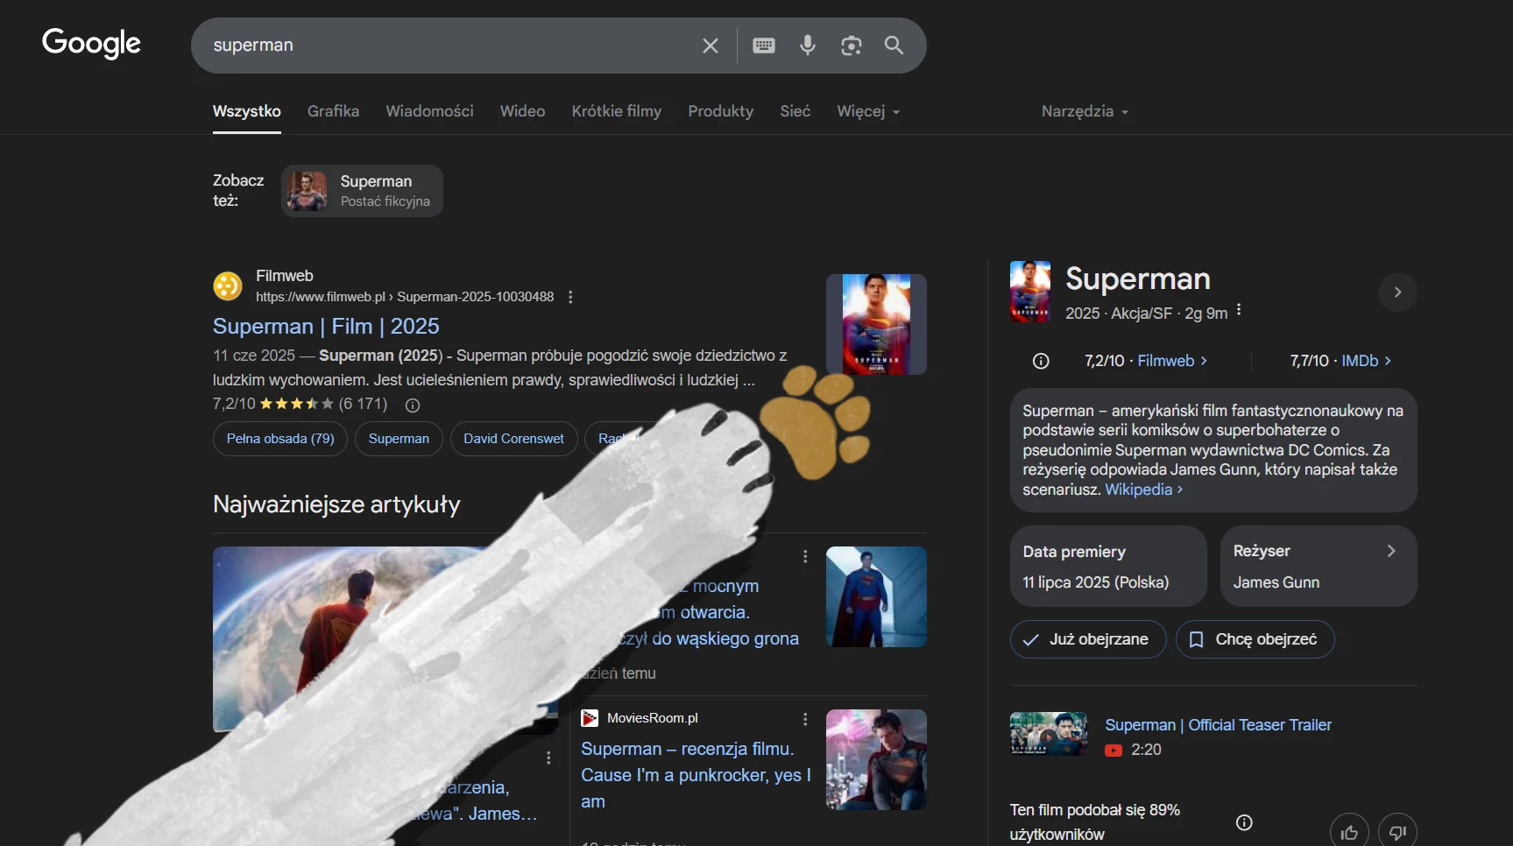
Task: Click the Google logo
Action: (91, 43)
